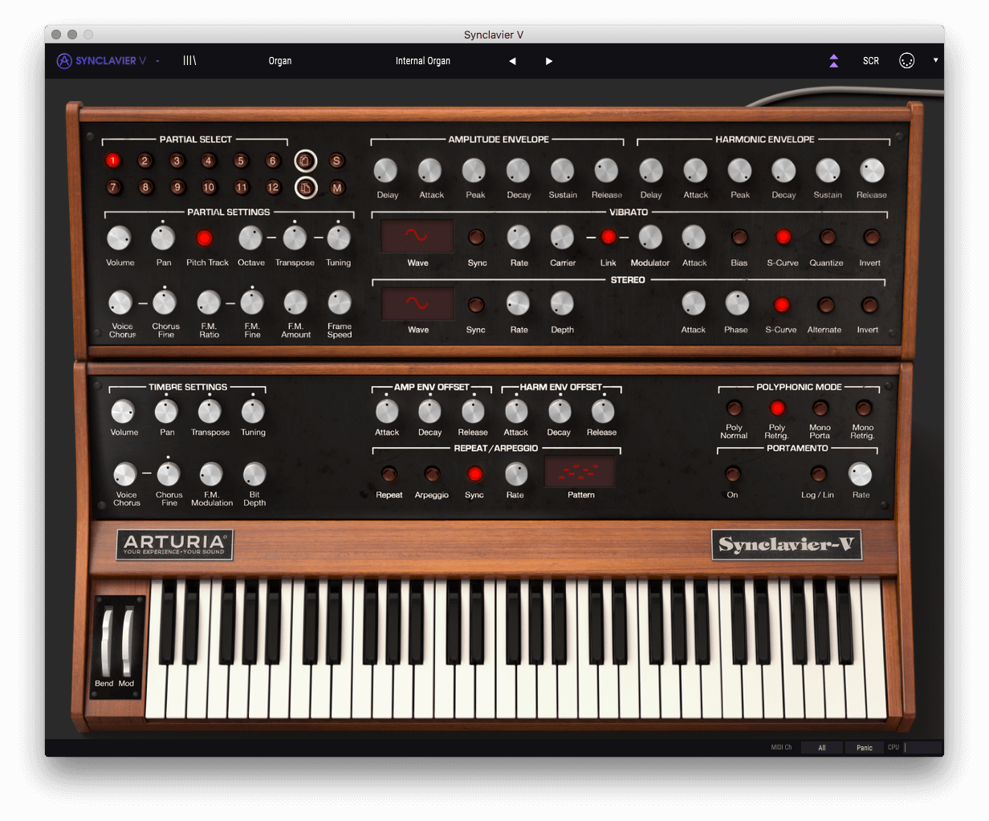The width and height of the screenshot is (989, 821).
Task: Click Partial Settings Volume knob
Action: coord(119,238)
